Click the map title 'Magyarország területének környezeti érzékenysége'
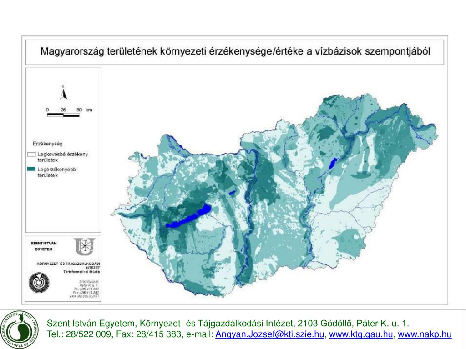The image size is (466, 349). pyautogui.click(x=236, y=51)
